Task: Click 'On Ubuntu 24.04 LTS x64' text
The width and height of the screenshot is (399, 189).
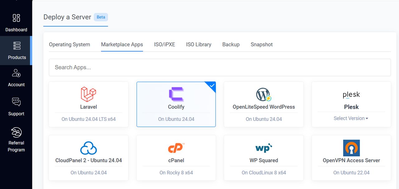Action: (x=89, y=119)
